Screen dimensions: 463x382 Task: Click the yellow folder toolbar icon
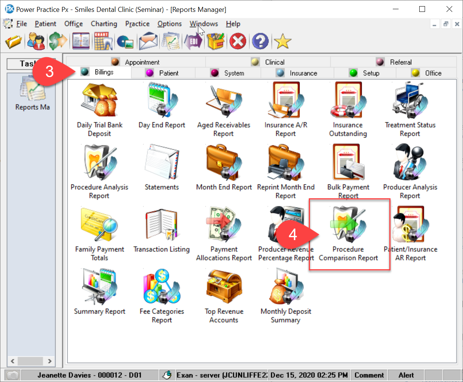pyautogui.click(x=13, y=41)
